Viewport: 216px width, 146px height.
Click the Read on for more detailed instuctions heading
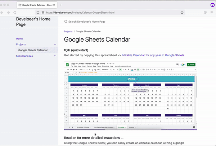(x=94, y=138)
